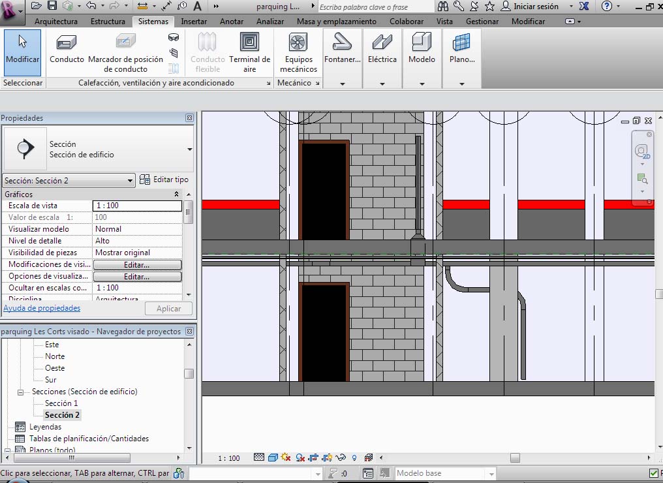Open Equipos mecánicos tool
This screenshot has width=663, height=483.
298,52
